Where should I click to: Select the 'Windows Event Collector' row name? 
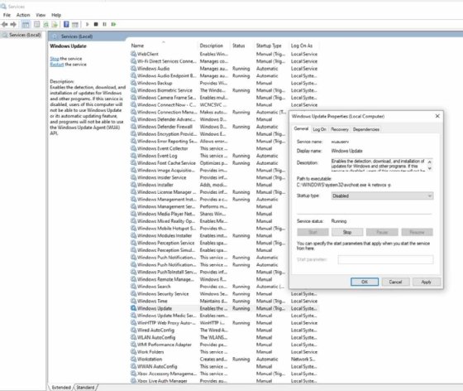click(162, 148)
